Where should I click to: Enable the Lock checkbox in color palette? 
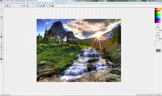156,41
